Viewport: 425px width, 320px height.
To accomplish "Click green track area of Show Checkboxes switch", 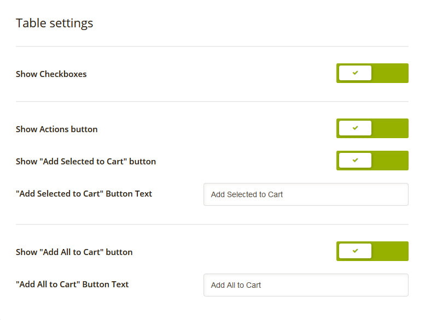I will tap(391, 73).
